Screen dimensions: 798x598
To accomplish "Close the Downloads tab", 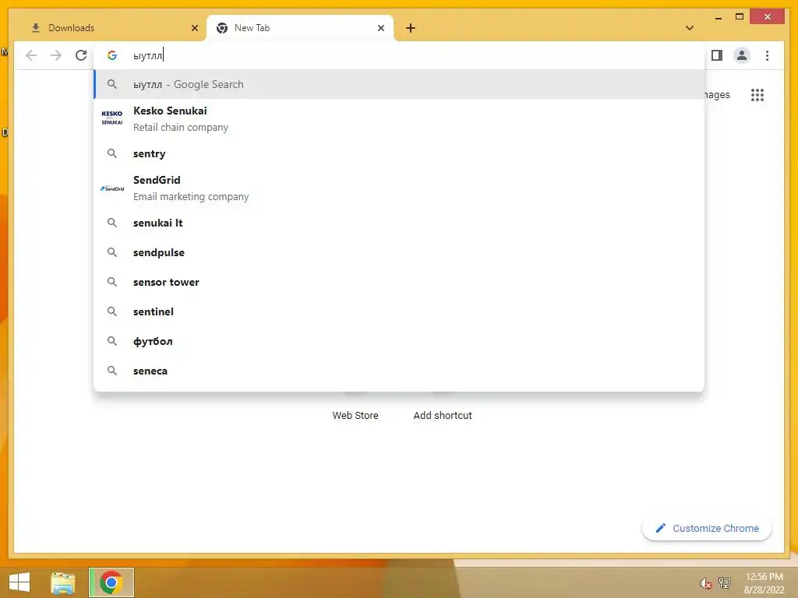I will pos(194,28).
